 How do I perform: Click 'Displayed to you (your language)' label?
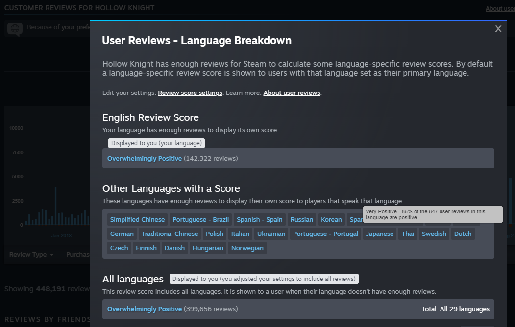[x=157, y=143]
